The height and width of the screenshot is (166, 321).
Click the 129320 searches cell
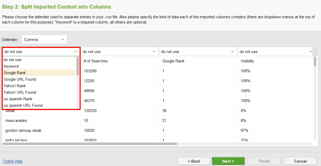[120, 111]
